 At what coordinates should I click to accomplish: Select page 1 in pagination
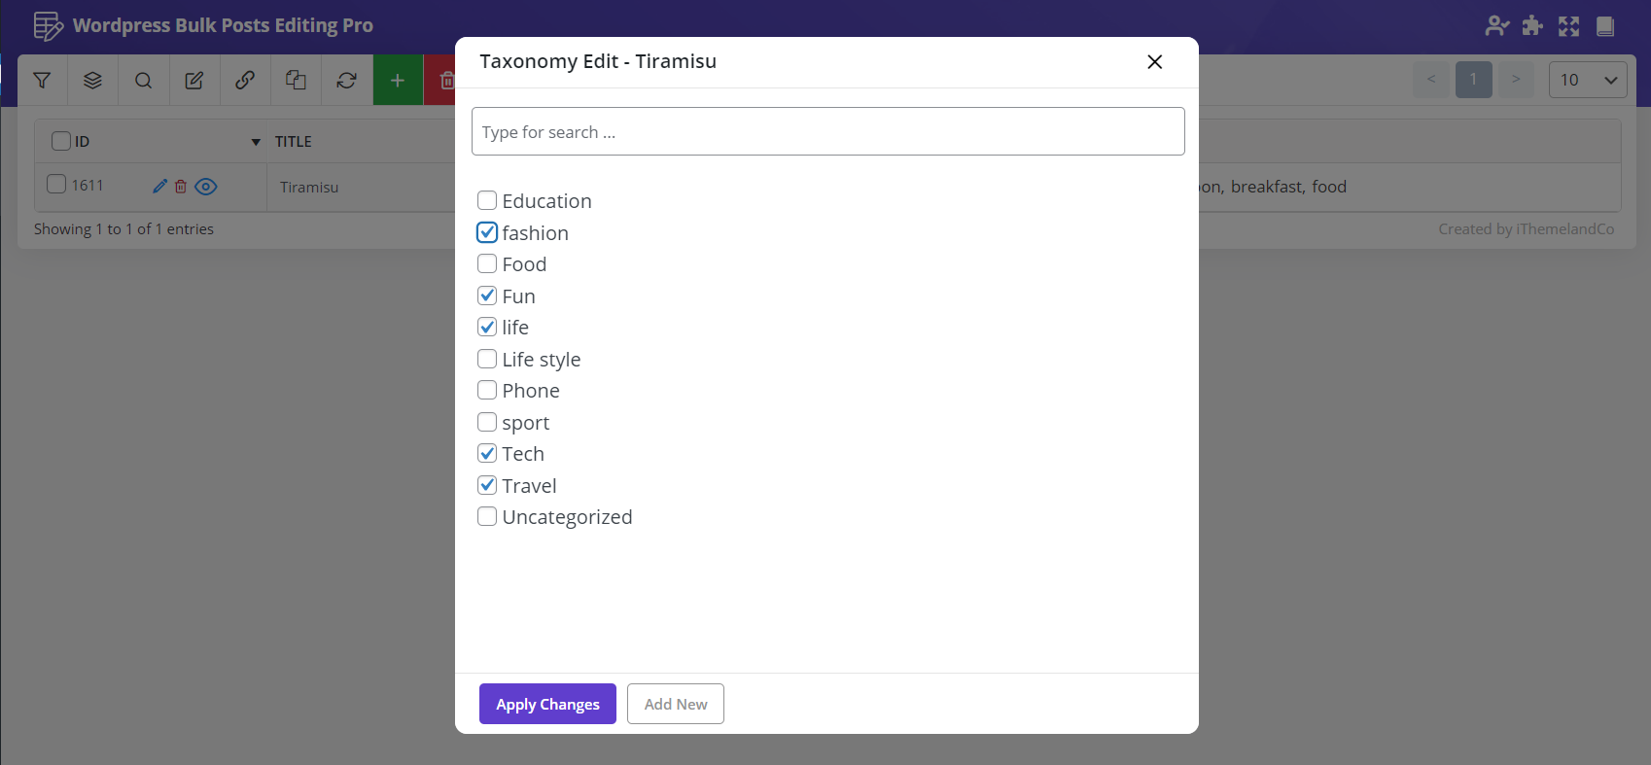point(1474,80)
